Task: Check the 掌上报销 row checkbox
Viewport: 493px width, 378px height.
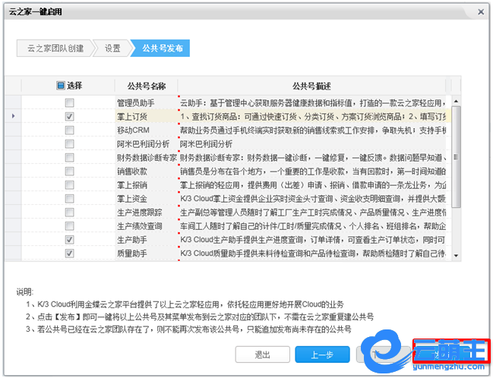Action: (x=69, y=184)
